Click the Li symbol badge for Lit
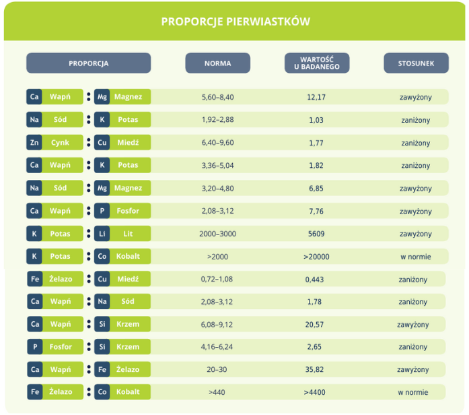 pyautogui.click(x=102, y=234)
